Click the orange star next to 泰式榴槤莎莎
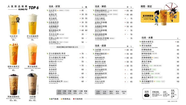The image size is (186, 105). click(155, 81)
